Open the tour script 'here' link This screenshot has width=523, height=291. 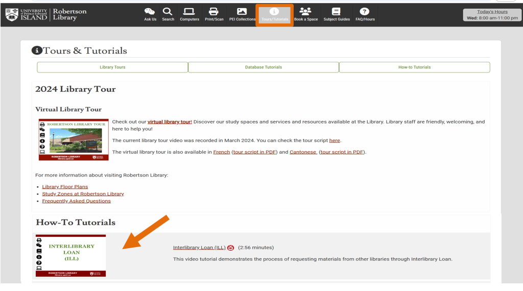coord(335,140)
